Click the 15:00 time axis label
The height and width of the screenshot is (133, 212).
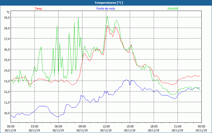[x=130, y=127]
